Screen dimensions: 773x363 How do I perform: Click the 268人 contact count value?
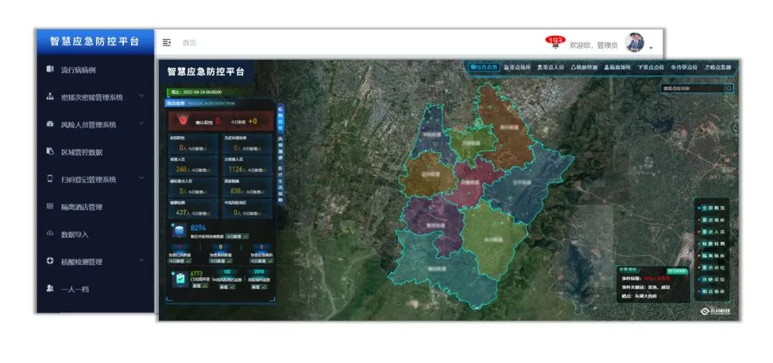(183, 170)
